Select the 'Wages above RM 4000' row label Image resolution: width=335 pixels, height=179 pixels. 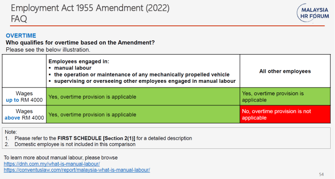click(24, 114)
